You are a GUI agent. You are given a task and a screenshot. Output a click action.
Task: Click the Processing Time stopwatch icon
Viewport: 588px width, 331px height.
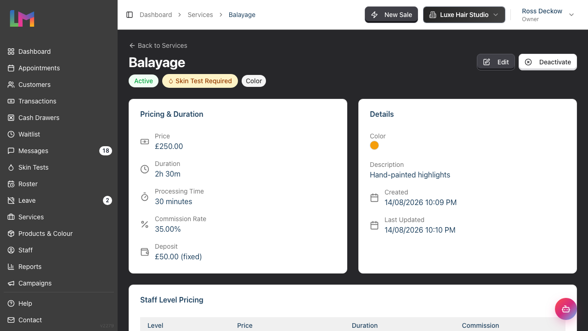(x=145, y=197)
